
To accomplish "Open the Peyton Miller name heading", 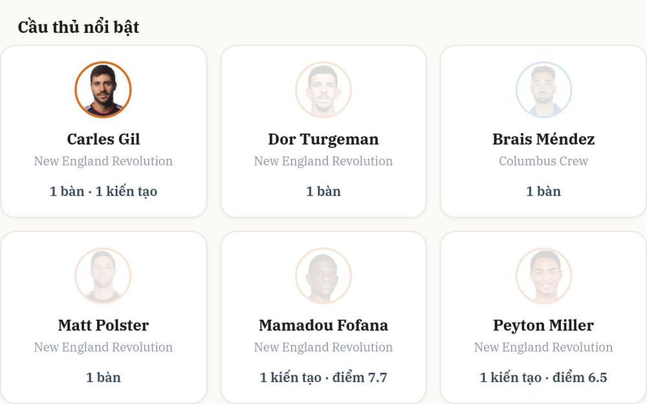I will 543,325.
